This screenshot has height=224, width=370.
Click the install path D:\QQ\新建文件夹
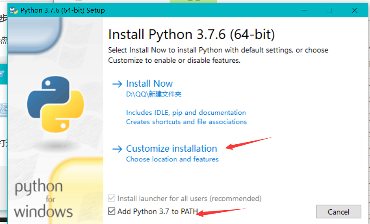click(x=154, y=94)
